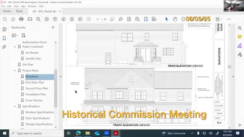Collapse the Specifications bookmark
The height and width of the screenshot is (137, 244).
coord(15,107)
